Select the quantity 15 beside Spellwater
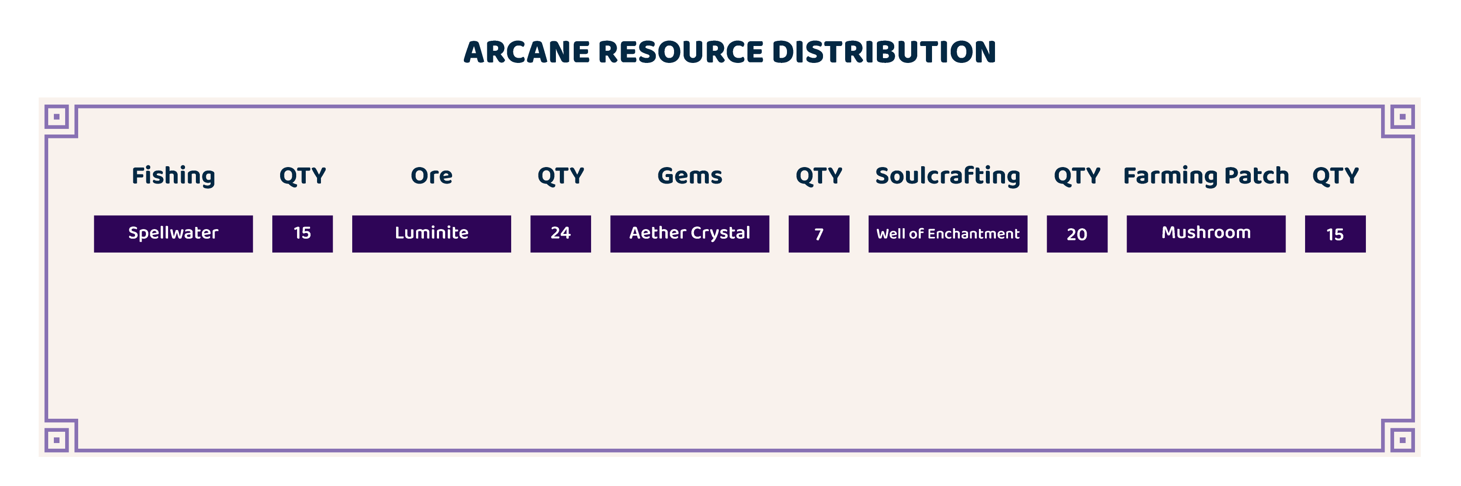 (x=302, y=233)
